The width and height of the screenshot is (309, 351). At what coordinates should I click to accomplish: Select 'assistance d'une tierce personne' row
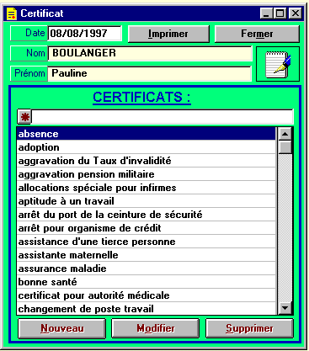[x=147, y=242]
